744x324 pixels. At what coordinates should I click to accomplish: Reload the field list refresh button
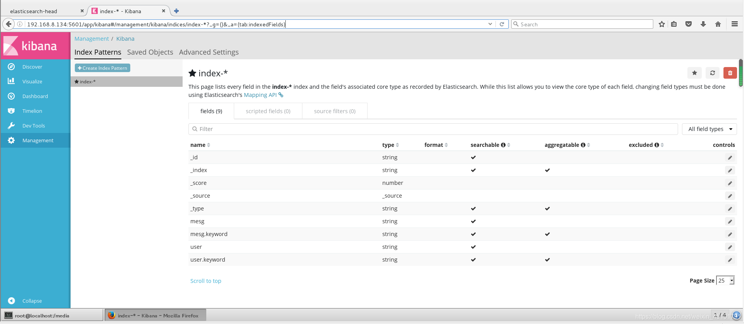tap(712, 73)
